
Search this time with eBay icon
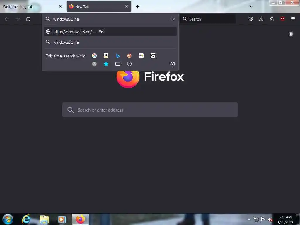coord(141,56)
